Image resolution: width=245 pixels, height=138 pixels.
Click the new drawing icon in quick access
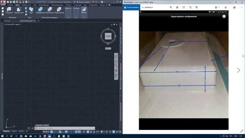[8, 2]
